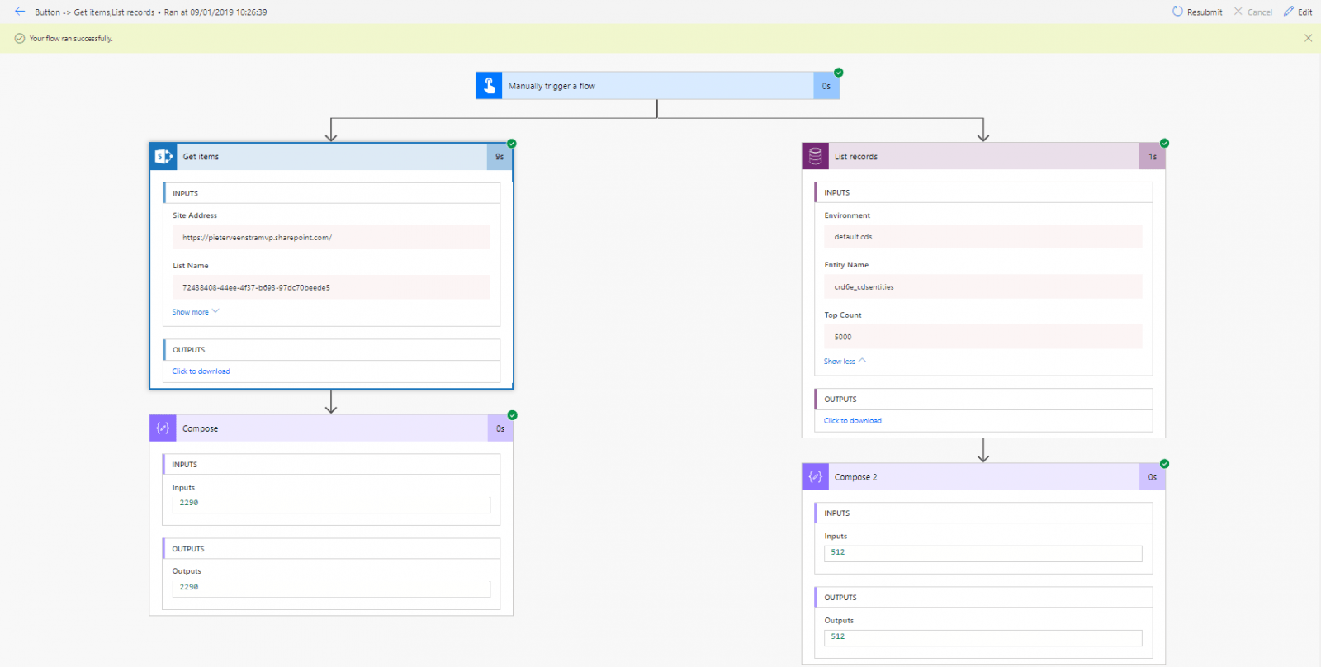This screenshot has width=1321, height=667.
Task: Download the Get items outputs
Action: click(x=201, y=371)
